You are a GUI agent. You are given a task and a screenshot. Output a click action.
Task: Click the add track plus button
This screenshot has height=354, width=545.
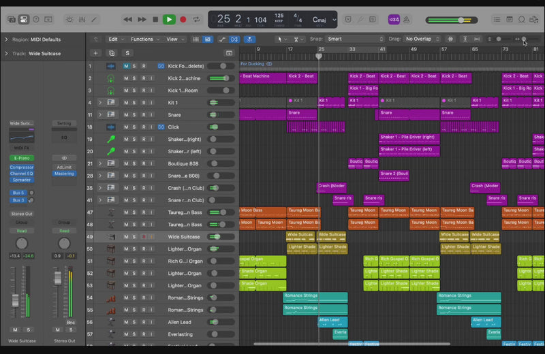click(95, 53)
